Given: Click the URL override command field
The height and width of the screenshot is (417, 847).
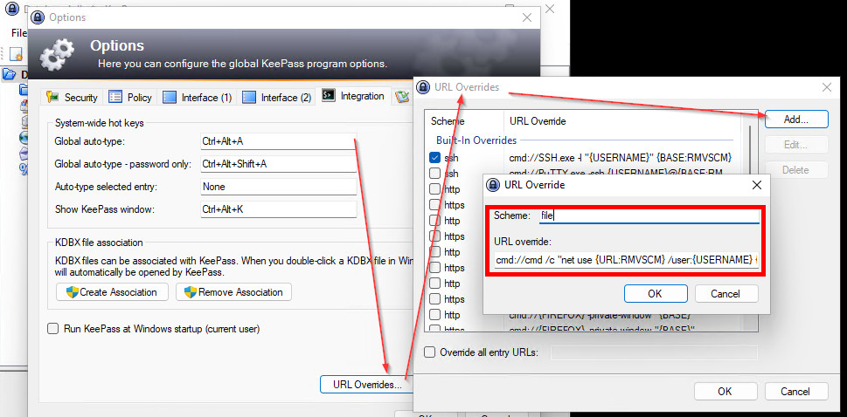Looking at the screenshot, I should coord(626,260).
